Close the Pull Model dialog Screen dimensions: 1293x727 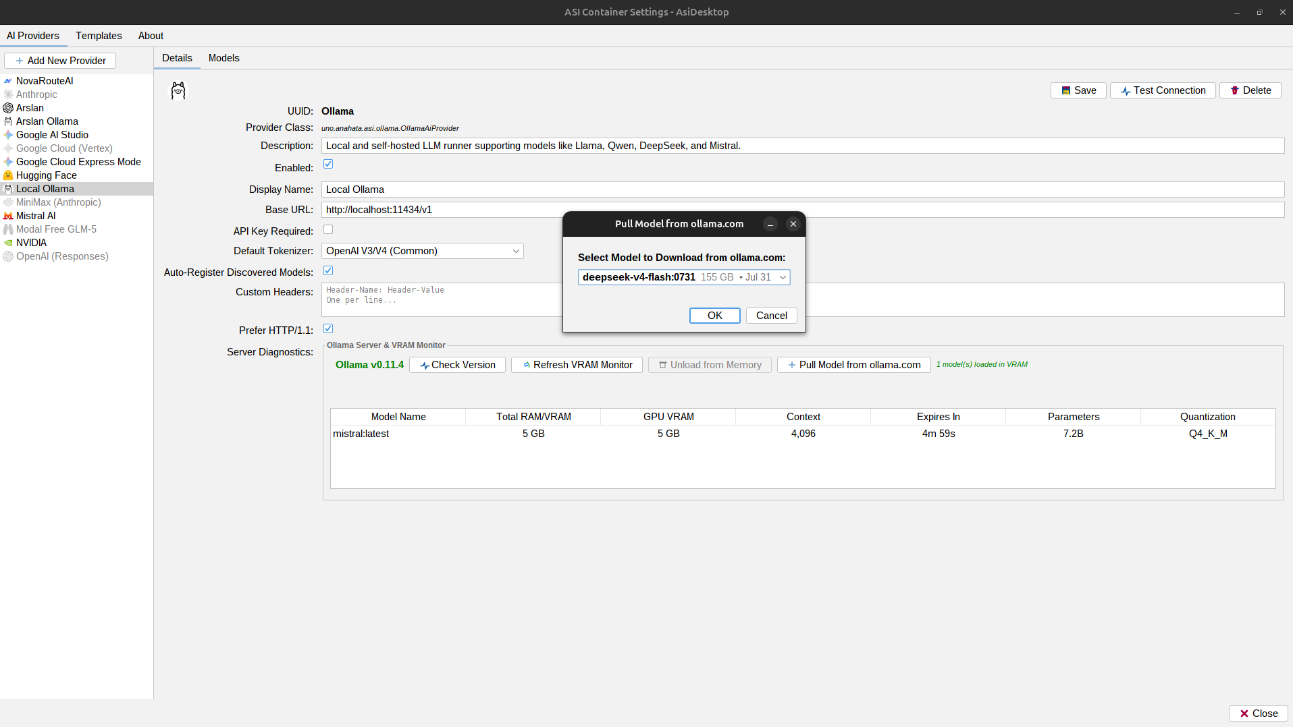pos(793,224)
